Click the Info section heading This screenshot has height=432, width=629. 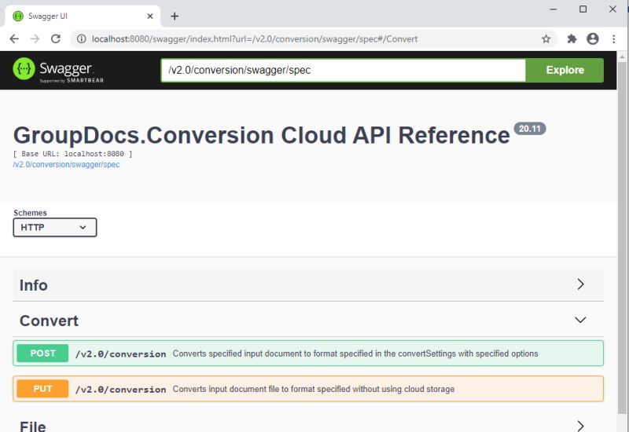[34, 285]
